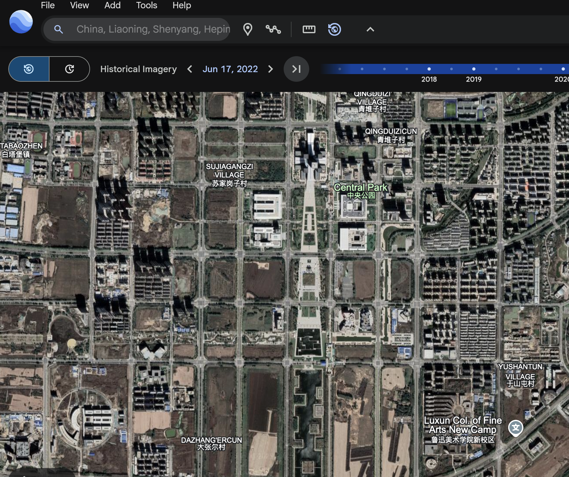Enable historical imagery mode toggle
The image size is (569, 477).
[29, 69]
